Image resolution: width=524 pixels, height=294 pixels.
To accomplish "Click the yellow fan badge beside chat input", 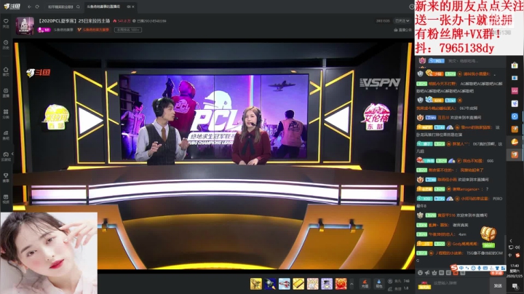I will coord(424,286).
